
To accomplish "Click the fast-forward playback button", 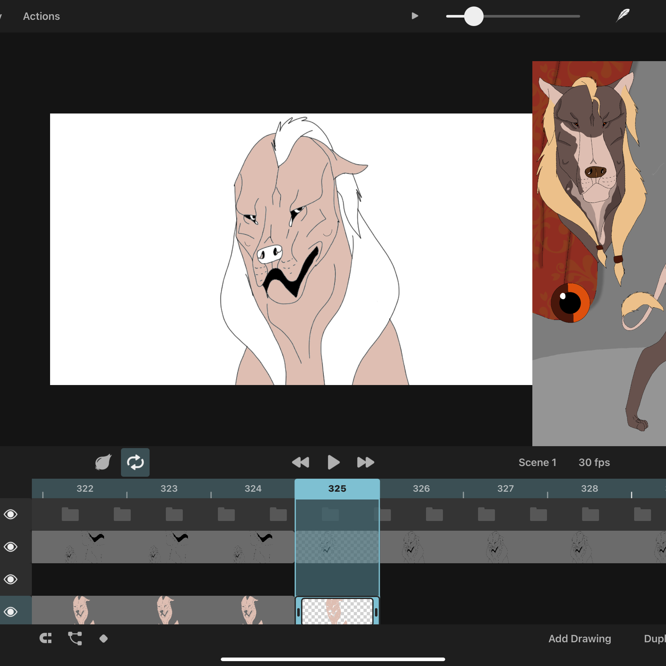I will [366, 462].
